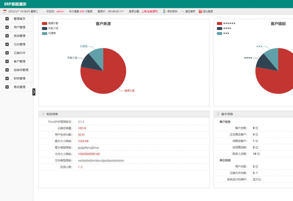Screen dimensions: 293x201
Task: Click 客户总数 value 9 位
Action: point(256,128)
